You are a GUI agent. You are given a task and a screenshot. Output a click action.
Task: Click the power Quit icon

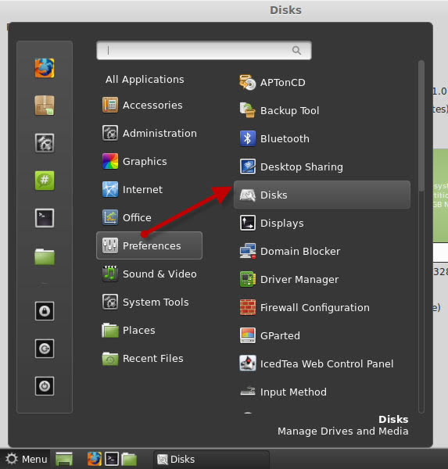[x=45, y=386]
